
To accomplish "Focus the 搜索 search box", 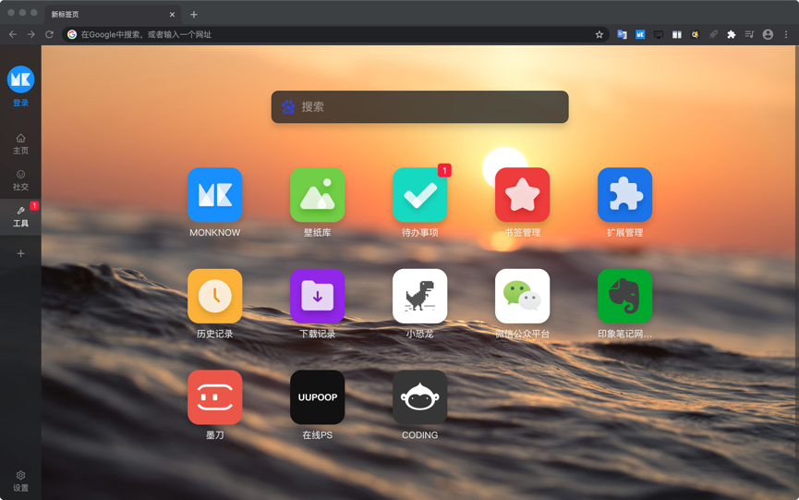I will (x=419, y=106).
